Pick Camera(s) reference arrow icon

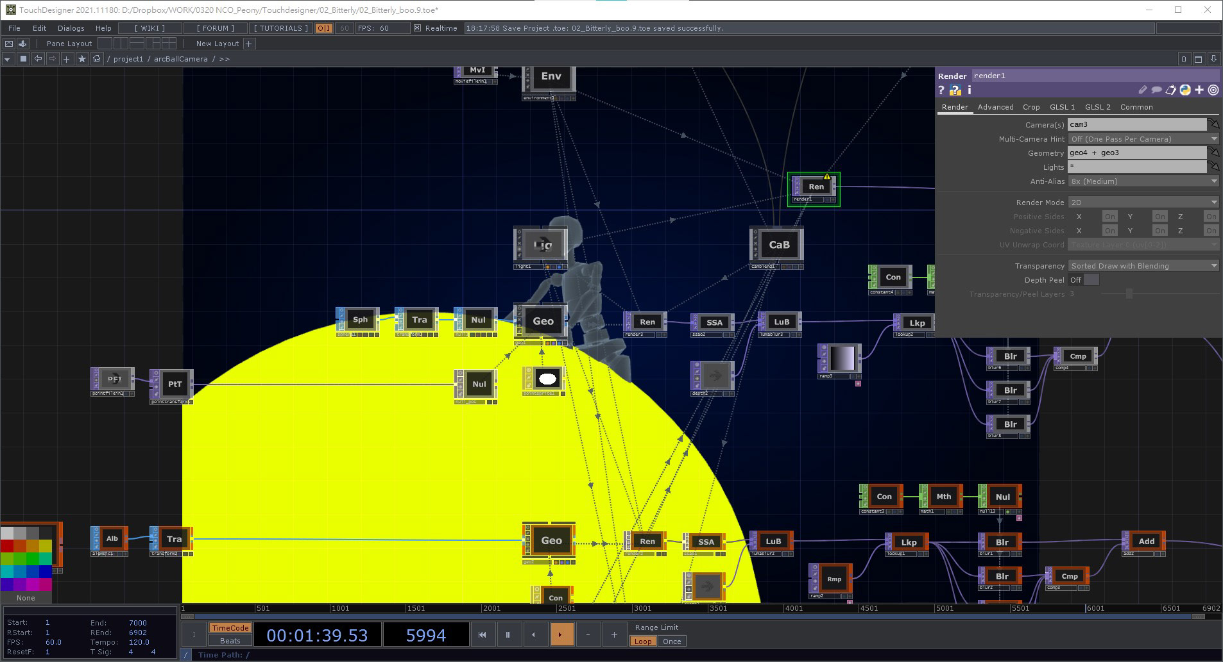click(x=1213, y=124)
